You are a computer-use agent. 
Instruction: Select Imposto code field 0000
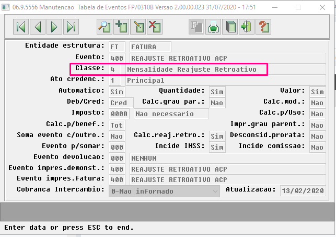click(119, 114)
